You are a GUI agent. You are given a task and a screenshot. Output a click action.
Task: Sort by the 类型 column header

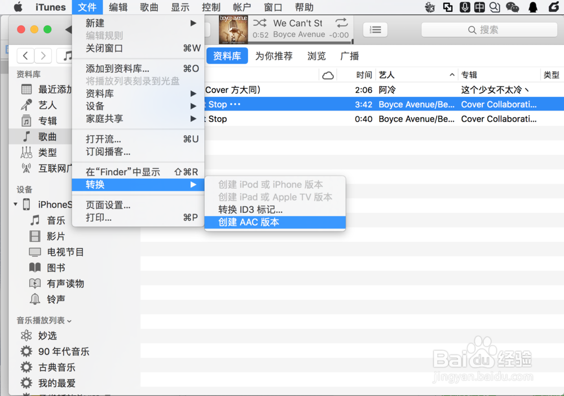point(552,75)
